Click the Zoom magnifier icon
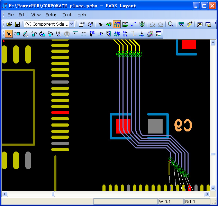The height and width of the screenshot is (206, 218). coord(171,24)
